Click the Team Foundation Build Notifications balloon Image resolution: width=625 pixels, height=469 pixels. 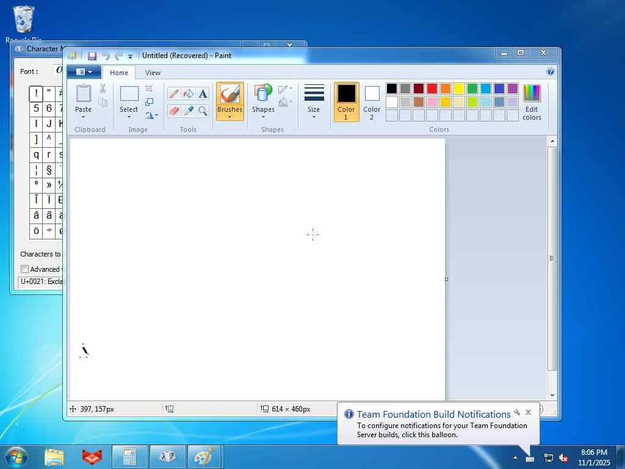[438, 424]
